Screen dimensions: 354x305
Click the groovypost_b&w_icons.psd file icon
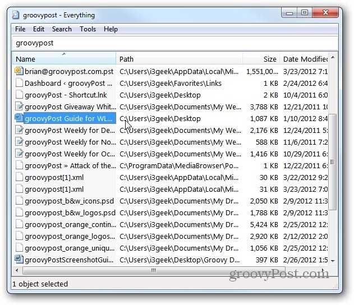tap(18, 201)
